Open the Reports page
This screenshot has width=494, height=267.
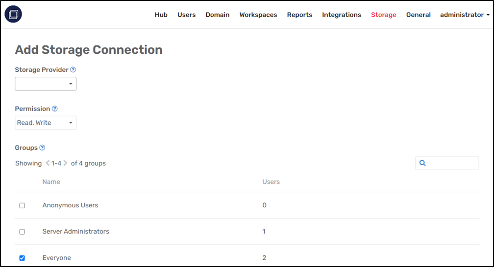tap(299, 15)
